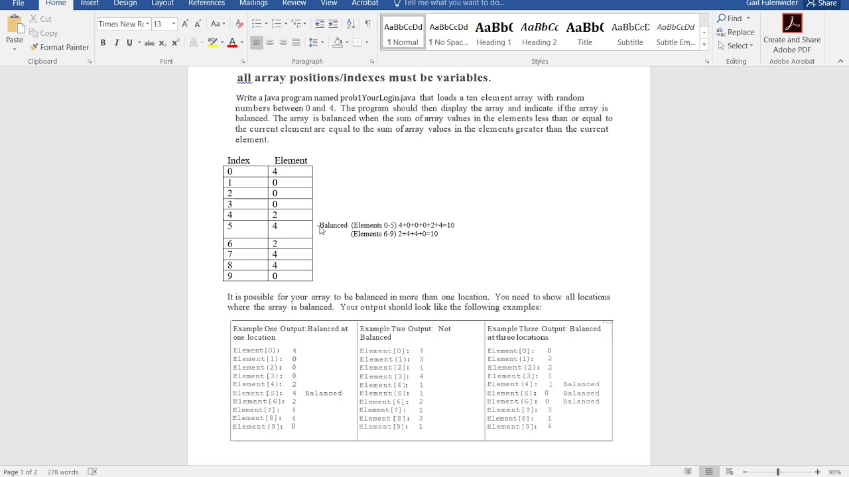Create and Share Adobe PDF
Screen dimensions: 849x477
pos(791,34)
